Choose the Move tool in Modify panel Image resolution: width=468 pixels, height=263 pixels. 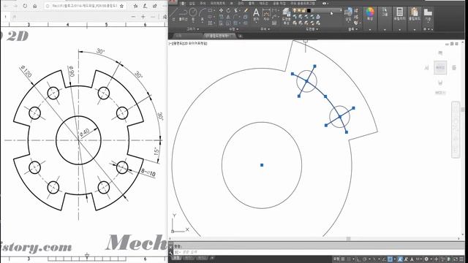(221, 10)
